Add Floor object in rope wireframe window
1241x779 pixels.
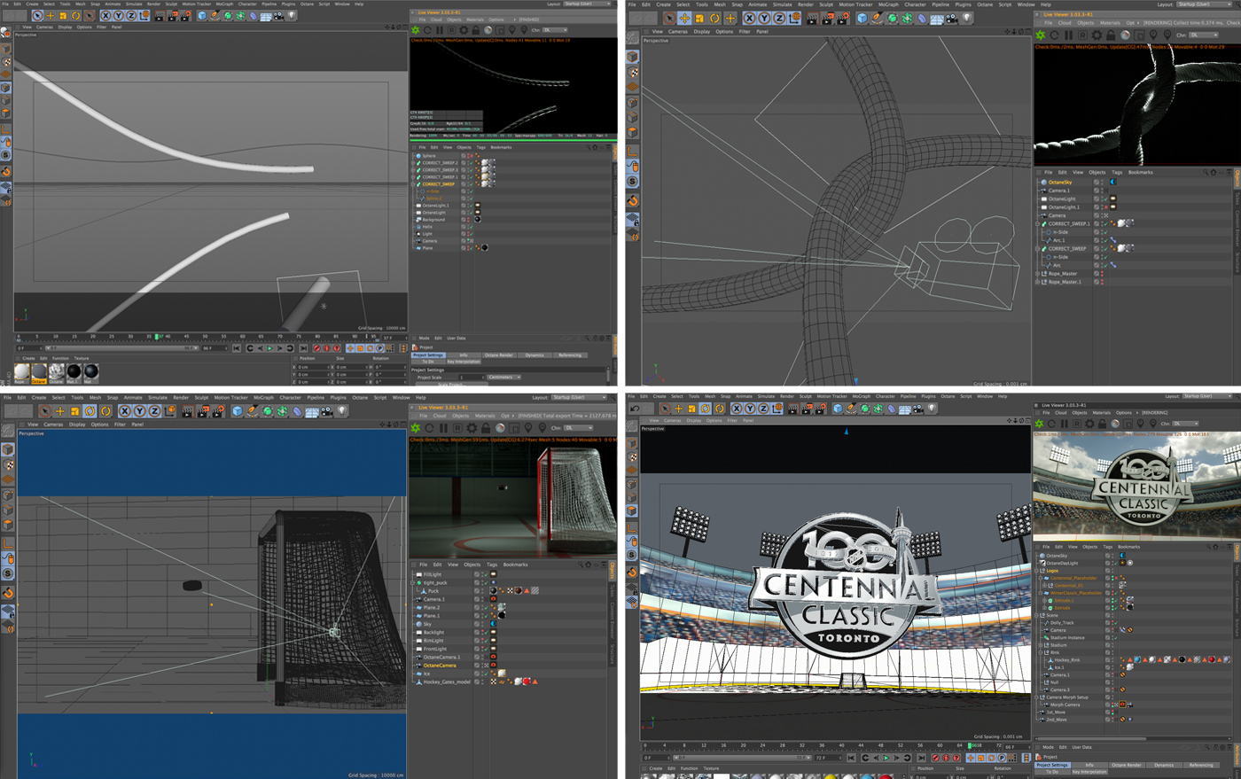[937, 18]
